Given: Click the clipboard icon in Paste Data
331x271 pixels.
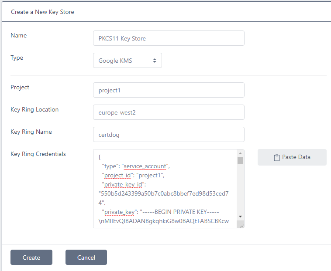Looking at the screenshot, I should click(276, 157).
